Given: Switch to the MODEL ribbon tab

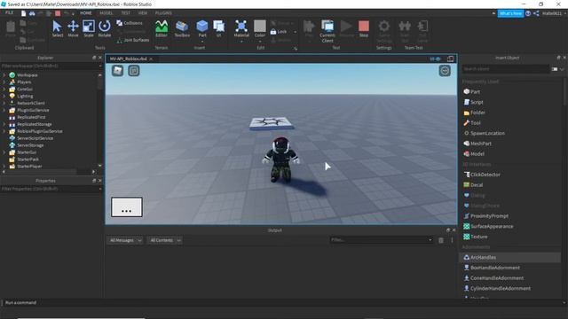Looking at the screenshot, I should point(106,13).
